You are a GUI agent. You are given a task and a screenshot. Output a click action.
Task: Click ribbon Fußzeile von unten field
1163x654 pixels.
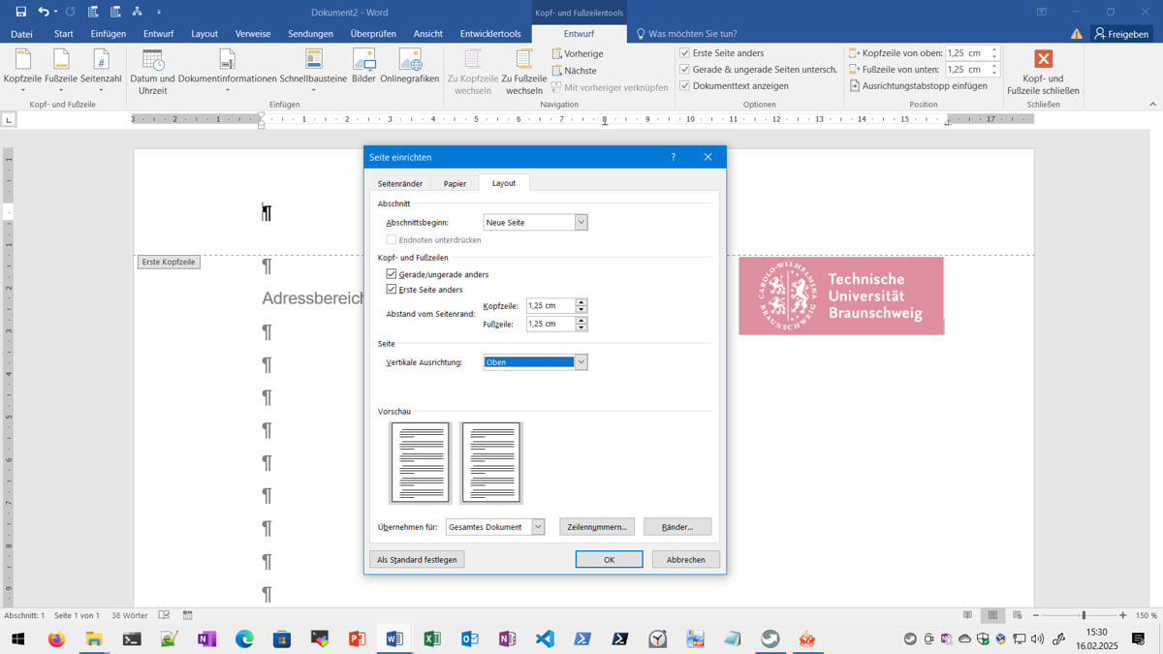(x=967, y=70)
